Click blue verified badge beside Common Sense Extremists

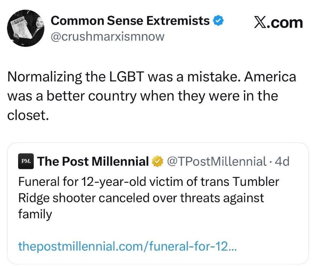(x=218, y=20)
